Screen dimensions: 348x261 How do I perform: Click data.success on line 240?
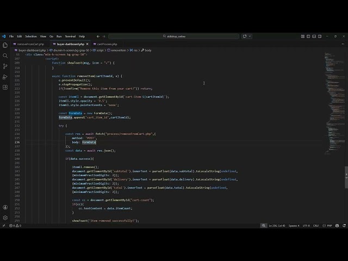[80, 159]
